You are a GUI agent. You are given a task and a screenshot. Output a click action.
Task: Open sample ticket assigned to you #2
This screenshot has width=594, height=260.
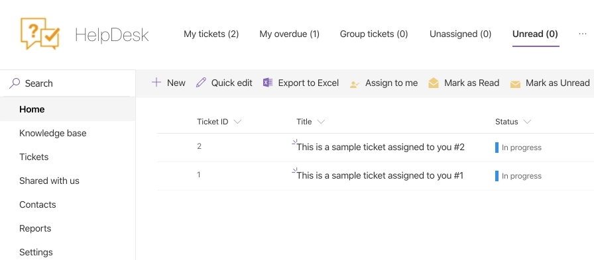[381, 147]
